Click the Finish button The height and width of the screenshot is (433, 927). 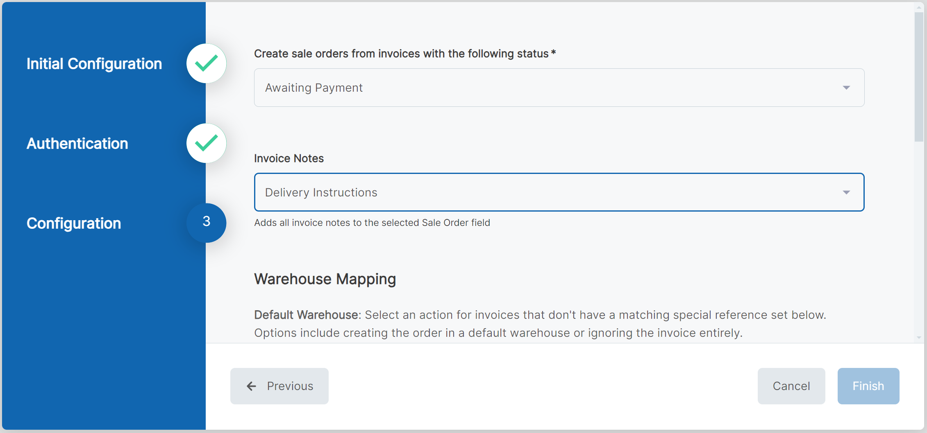868,386
